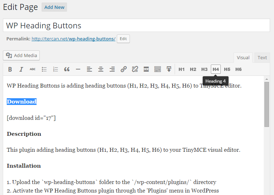Apply Heading 2 with H2 button

[193, 69]
